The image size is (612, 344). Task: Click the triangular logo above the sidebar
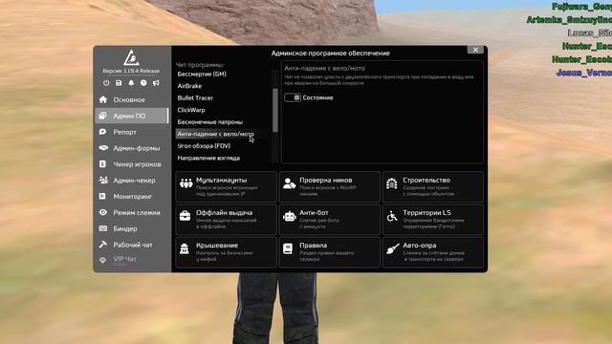pyautogui.click(x=131, y=57)
